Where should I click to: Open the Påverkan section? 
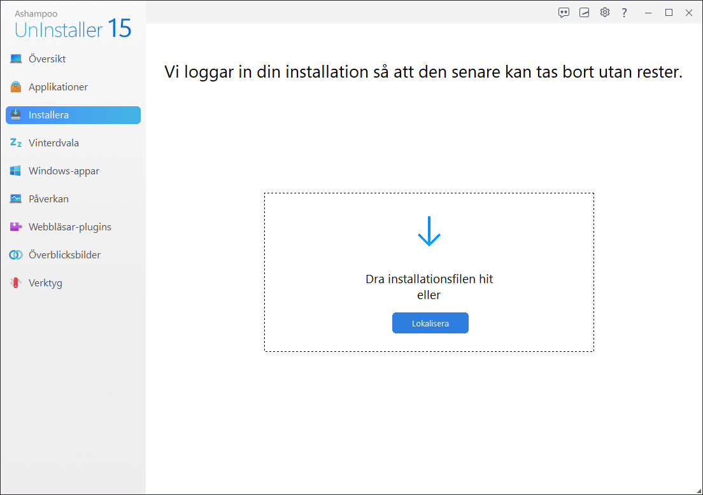(x=73, y=199)
